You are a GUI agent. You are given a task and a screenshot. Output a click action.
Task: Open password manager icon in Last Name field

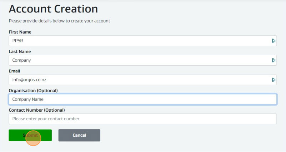pyautogui.click(x=274, y=60)
